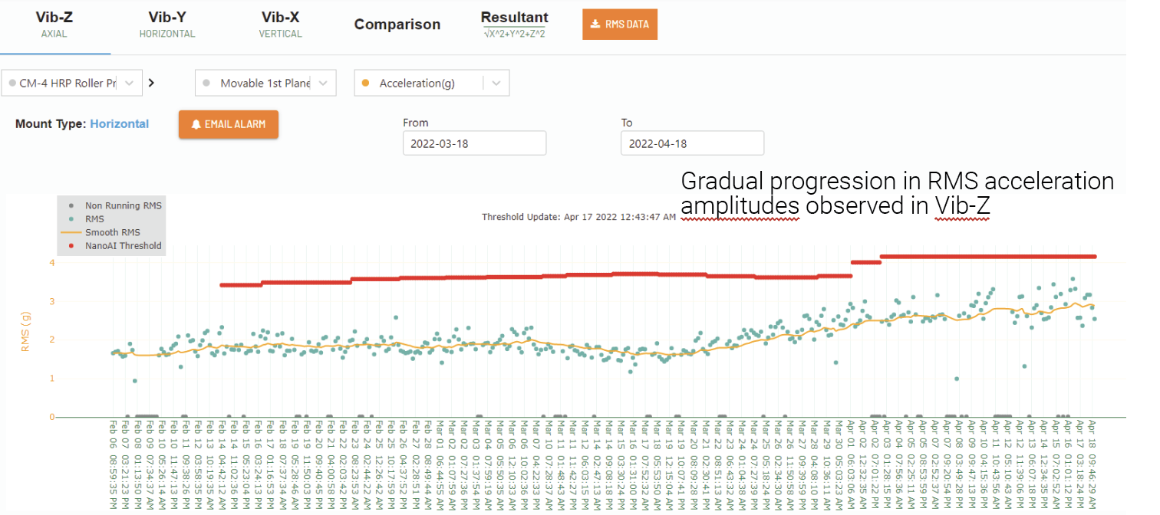Open the CM-4 HRP Roller machine dropdown
Screen dimensions: 1160x515
click(129, 84)
